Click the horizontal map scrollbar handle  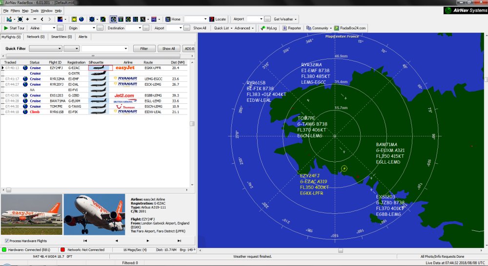340,250
